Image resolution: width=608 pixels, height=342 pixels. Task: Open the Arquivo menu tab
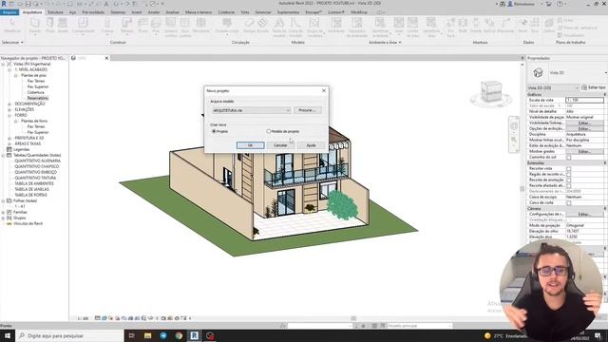point(9,12)
